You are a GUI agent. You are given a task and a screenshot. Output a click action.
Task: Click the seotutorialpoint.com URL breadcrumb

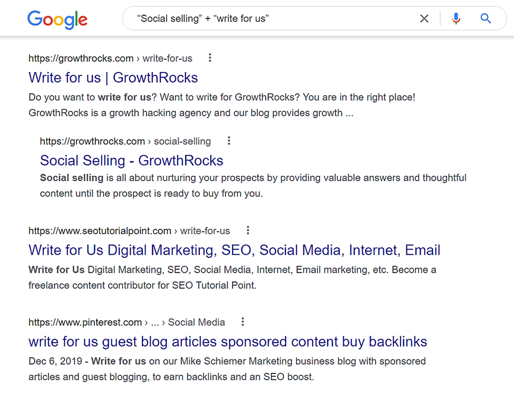(129, 231)
